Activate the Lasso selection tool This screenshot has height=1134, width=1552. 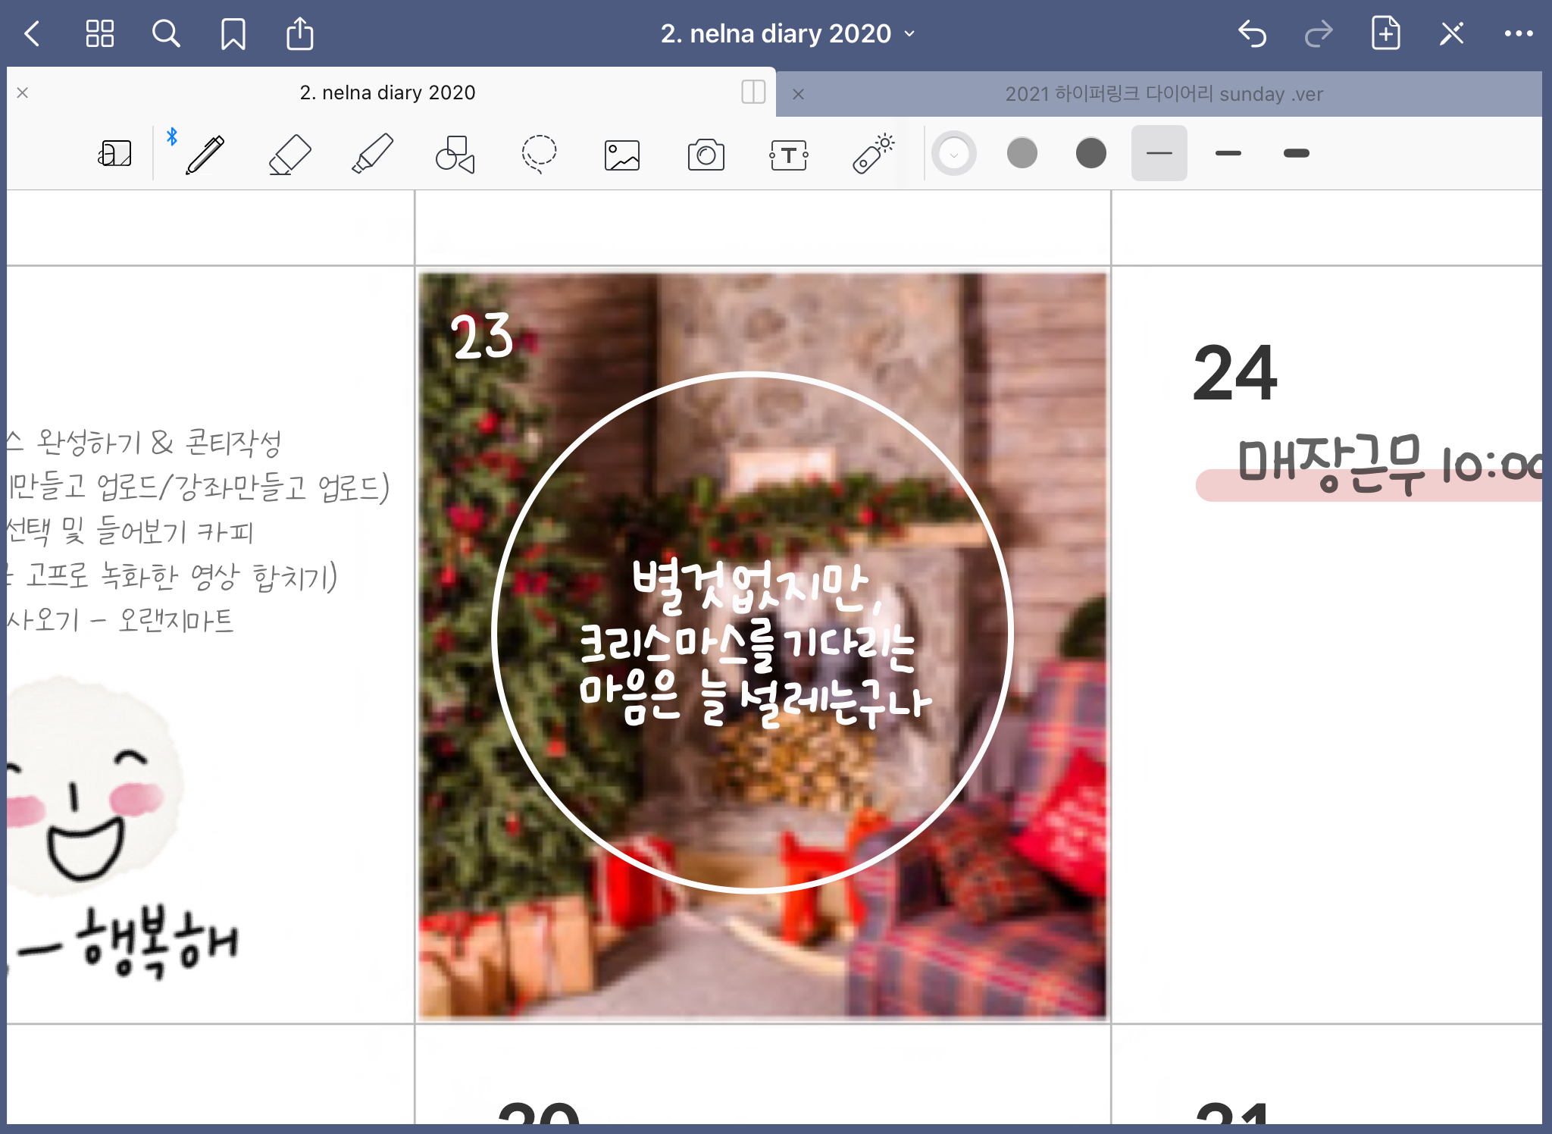point(539,155)
